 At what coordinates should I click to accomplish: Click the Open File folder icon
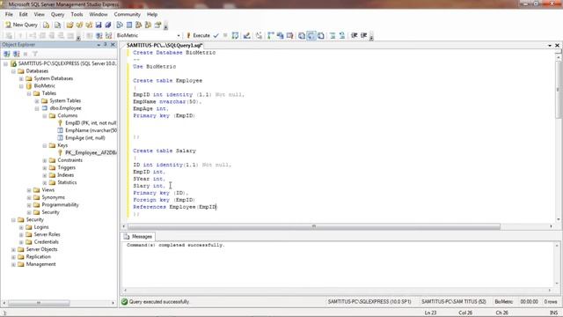pos(69,25)
